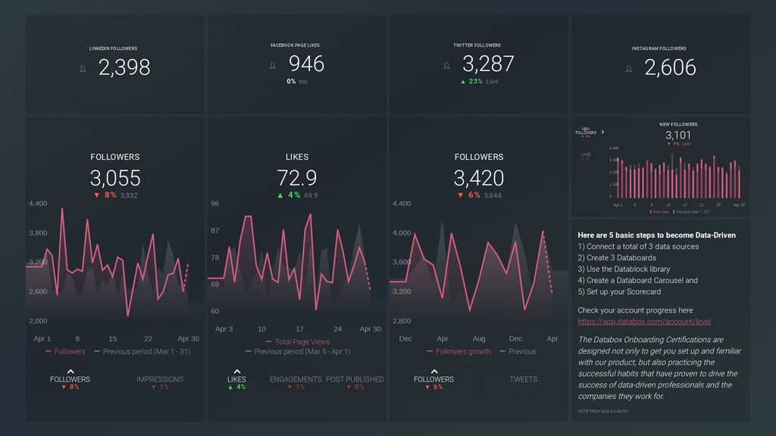Click the LinkedIn Followers person icon
The image size is (776, 436).
[x=83, y=69]
